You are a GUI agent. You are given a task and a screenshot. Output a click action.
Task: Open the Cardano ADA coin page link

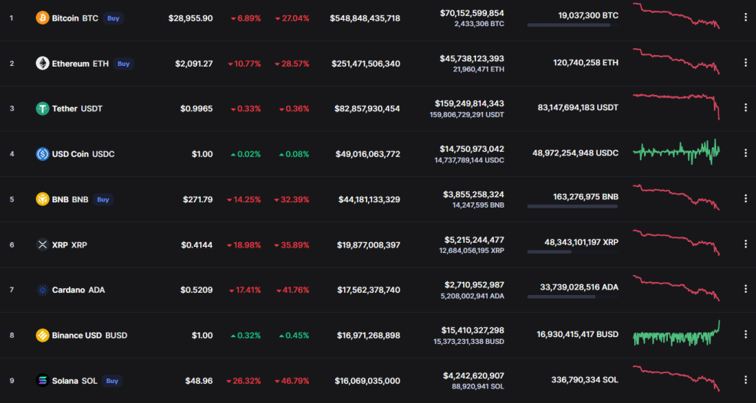pyautogui.click(x=78, y=290)
